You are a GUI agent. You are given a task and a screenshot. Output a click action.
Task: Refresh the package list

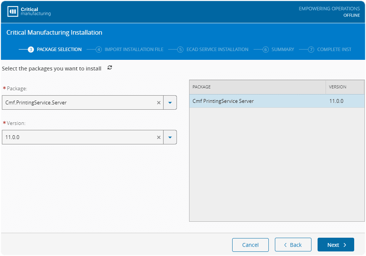(110, 68)
